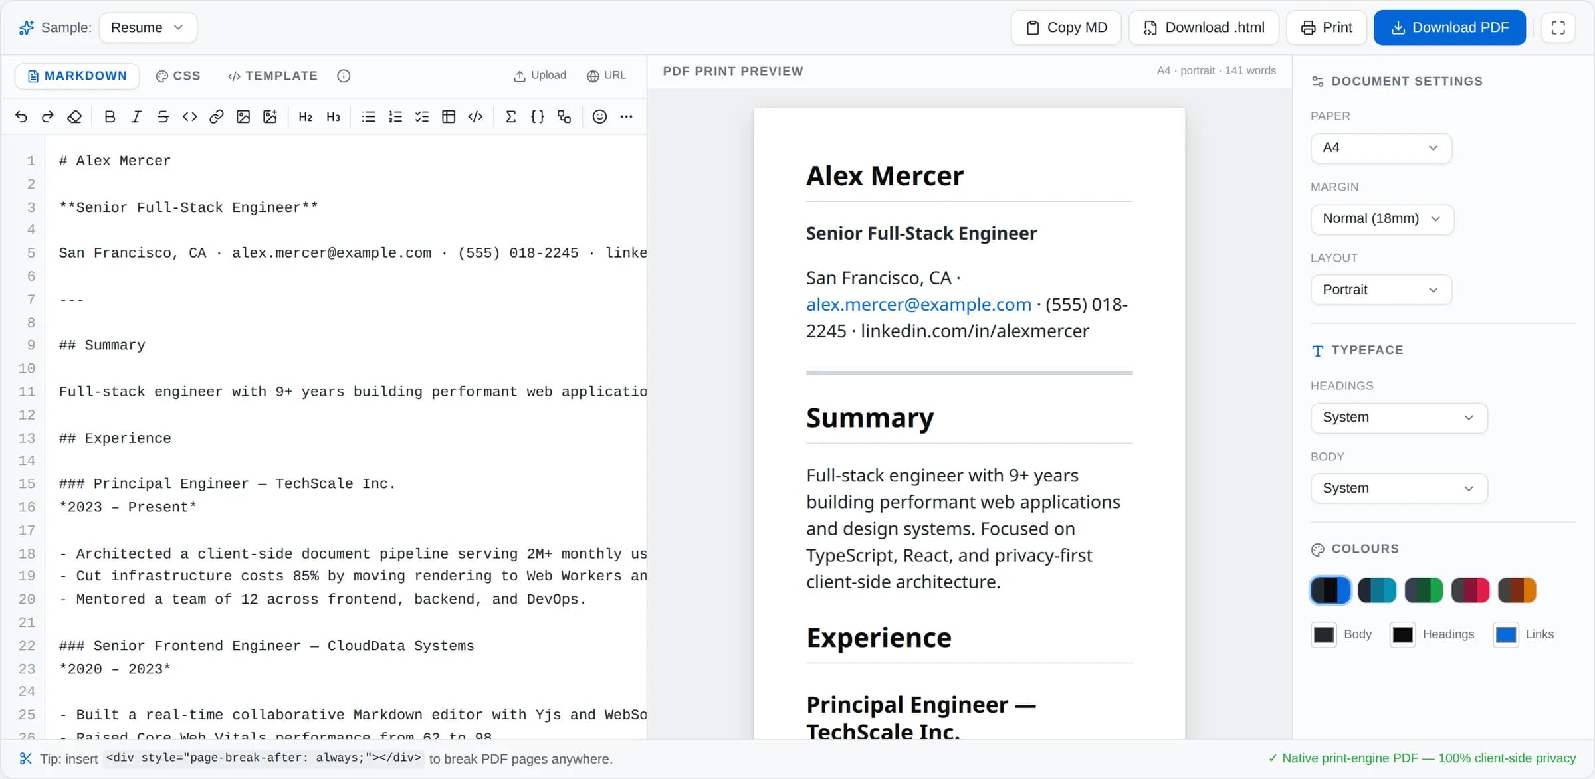This screenshot has height=779, width=1595.
Task: Insert an image
Action: pos(243,117)
